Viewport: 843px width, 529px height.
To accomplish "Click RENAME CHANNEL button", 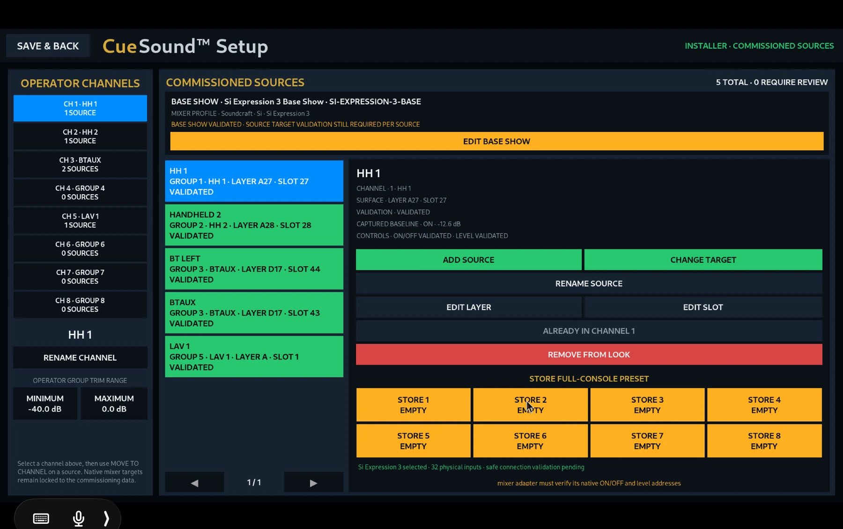I will tap(80, 357).
